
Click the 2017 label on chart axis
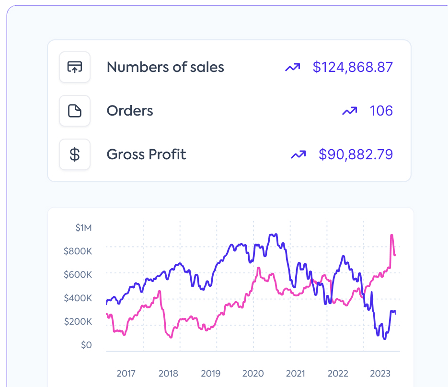tap(126, 374)
